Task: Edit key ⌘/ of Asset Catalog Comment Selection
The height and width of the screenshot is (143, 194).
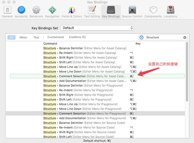Action: [x=132, y=76]
